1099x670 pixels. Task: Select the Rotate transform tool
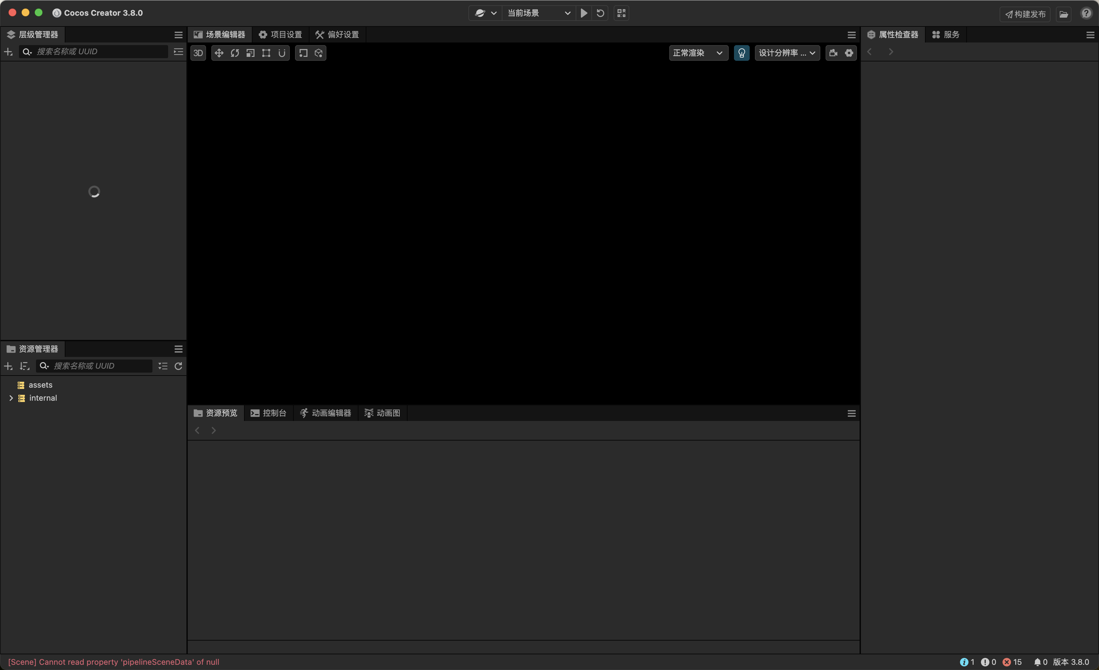click(235, 53)
